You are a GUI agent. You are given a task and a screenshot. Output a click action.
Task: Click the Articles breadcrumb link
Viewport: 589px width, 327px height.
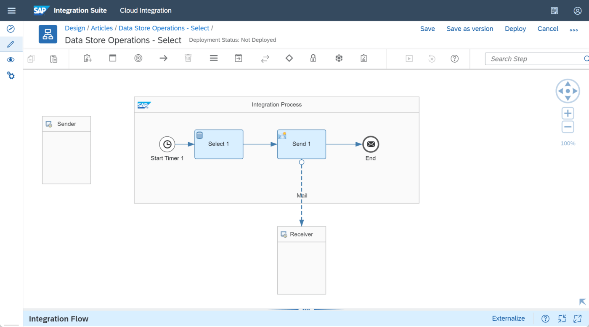(102, 28)
